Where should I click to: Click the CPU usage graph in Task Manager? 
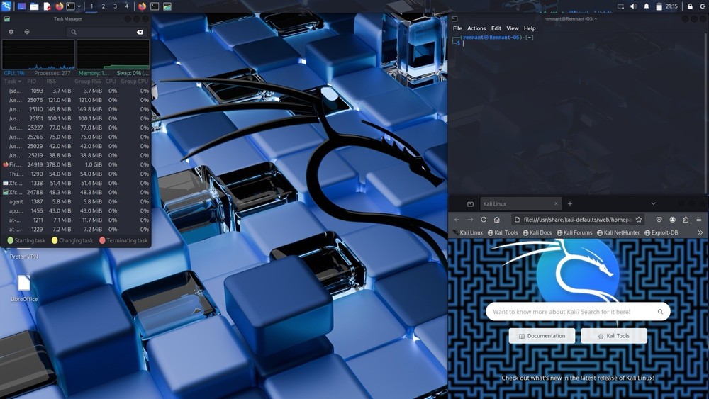point(38,55)
